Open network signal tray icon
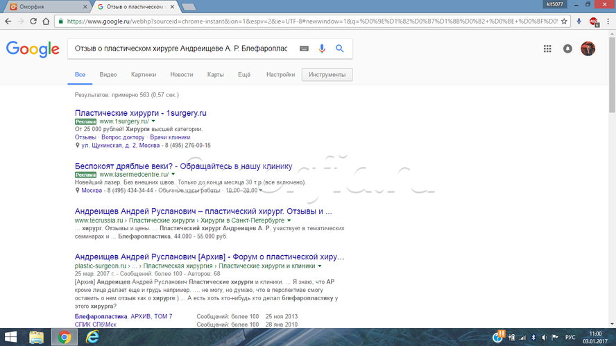The height and width of the screenshot is (346, 616). 522,338
